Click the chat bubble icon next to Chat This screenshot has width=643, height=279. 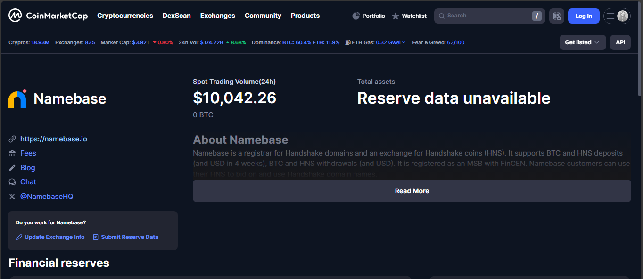pyautogui.click(x=12, y=182)
